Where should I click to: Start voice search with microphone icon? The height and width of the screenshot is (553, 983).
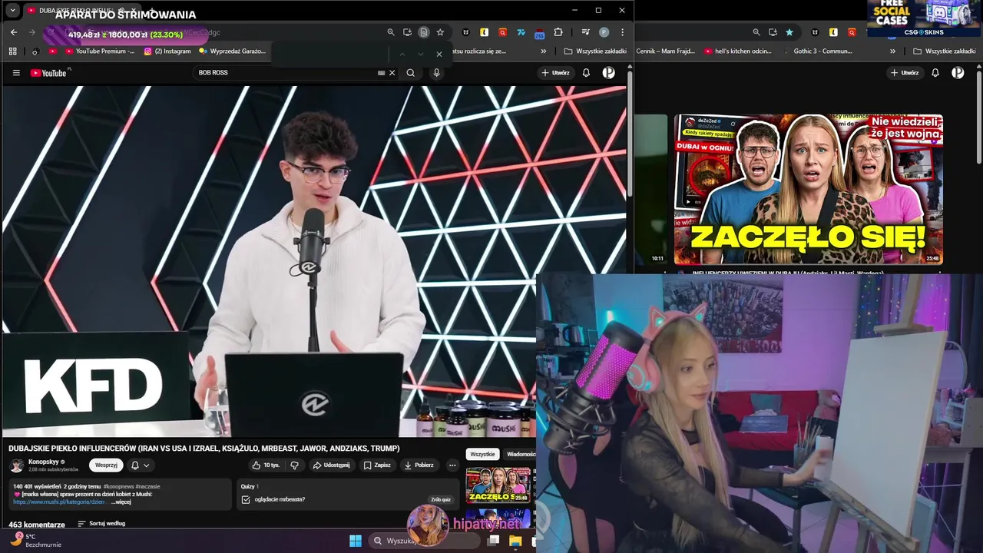coord(436,73)
